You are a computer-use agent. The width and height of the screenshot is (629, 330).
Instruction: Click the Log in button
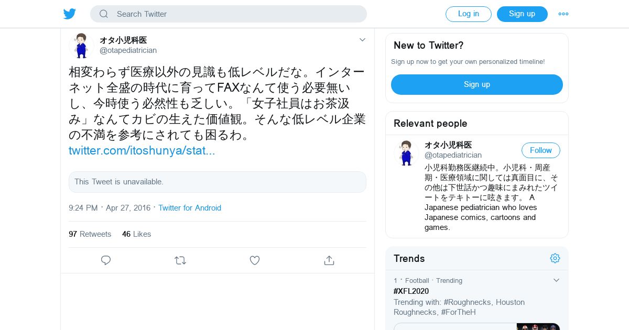pyautogui.click(x=469, y=14)
